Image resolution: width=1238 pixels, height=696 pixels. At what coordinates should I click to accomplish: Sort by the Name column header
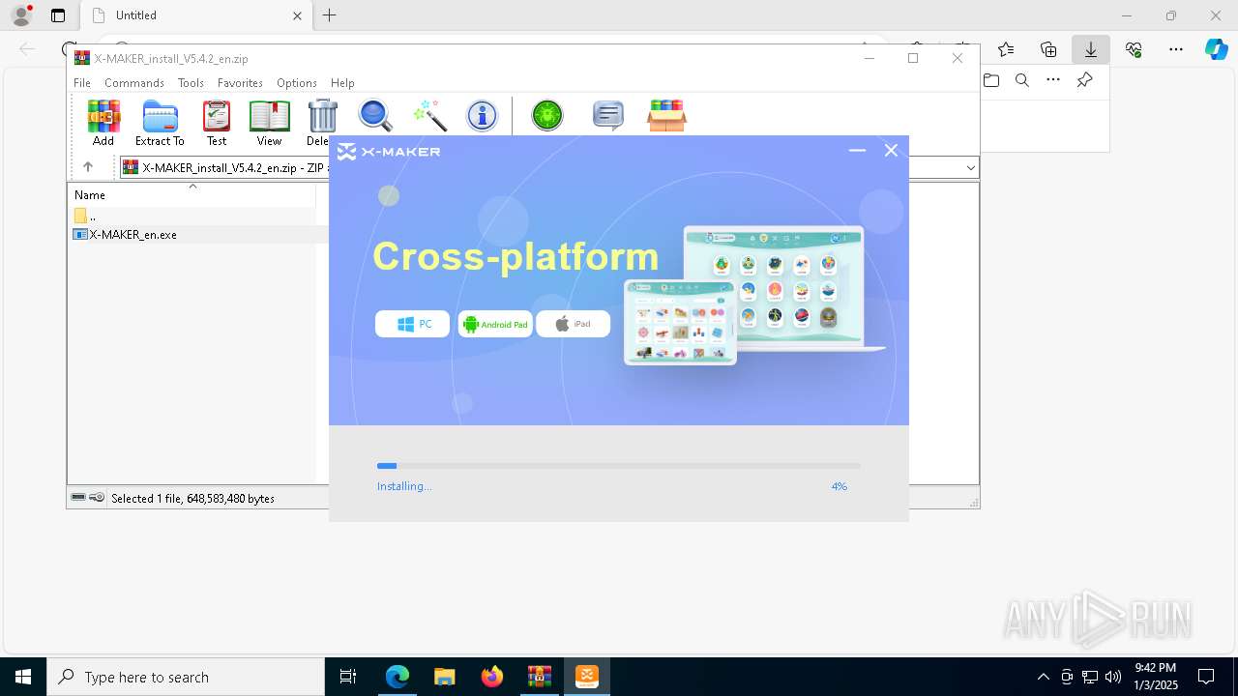click(x=192, y=194)
